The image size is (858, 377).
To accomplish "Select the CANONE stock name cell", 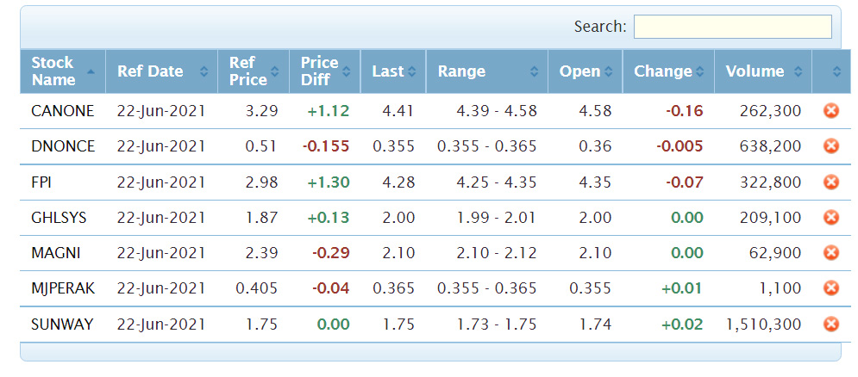I will pyautogui.click(x=63, y=111).
